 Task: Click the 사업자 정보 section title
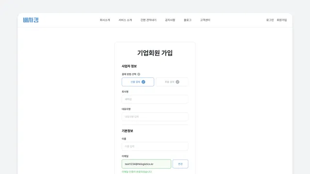[129, 66]
